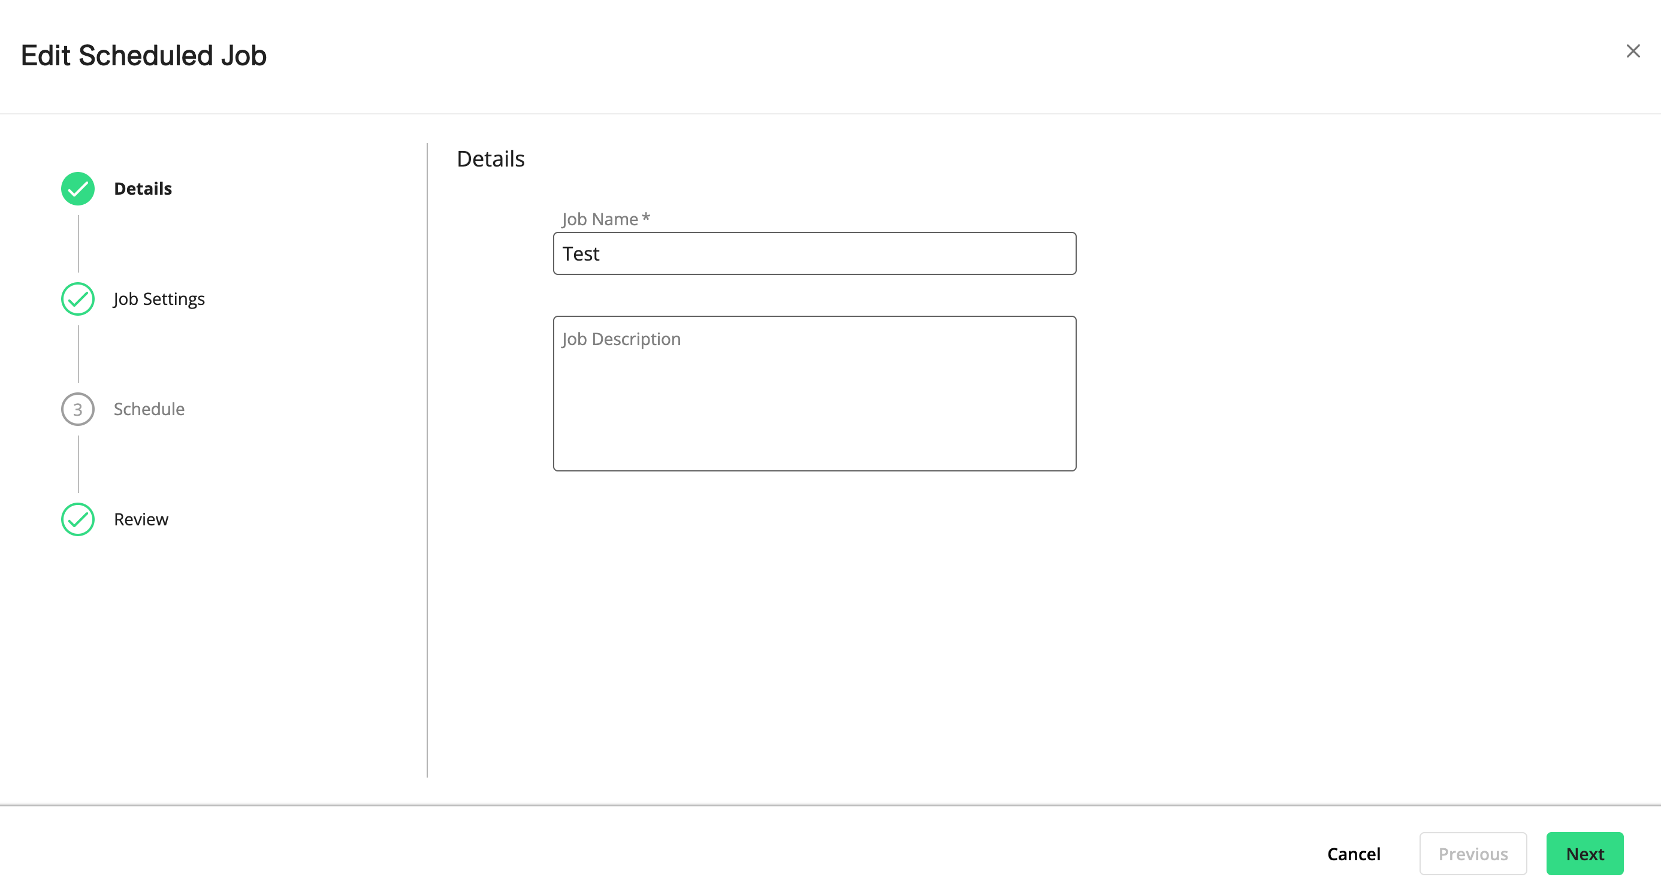Select the Details step in the sidebar

click(x=143, y=188)
